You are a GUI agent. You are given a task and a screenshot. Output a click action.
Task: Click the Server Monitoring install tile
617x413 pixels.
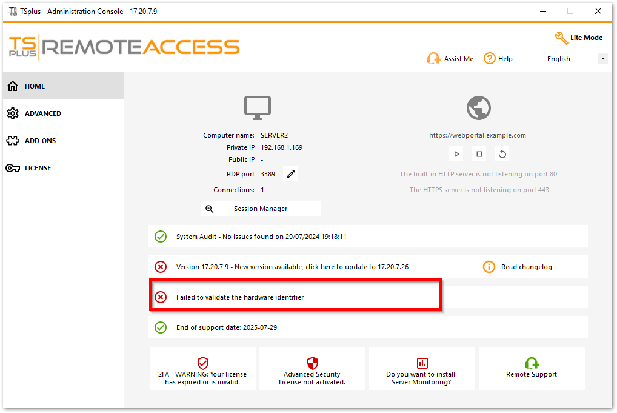coord(422,368)
